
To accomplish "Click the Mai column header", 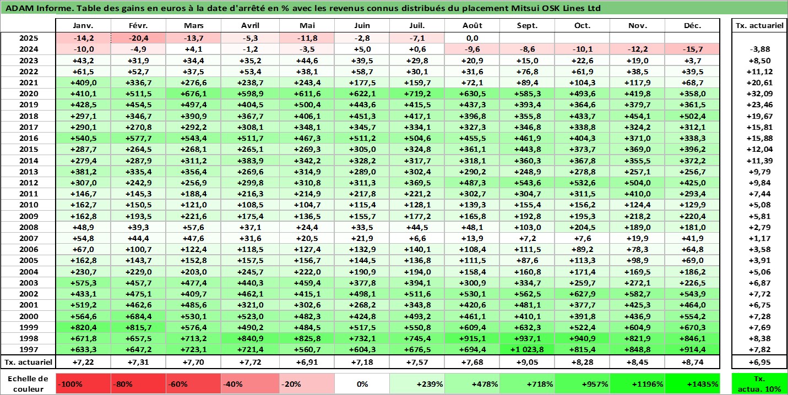I will click(307, 25).
